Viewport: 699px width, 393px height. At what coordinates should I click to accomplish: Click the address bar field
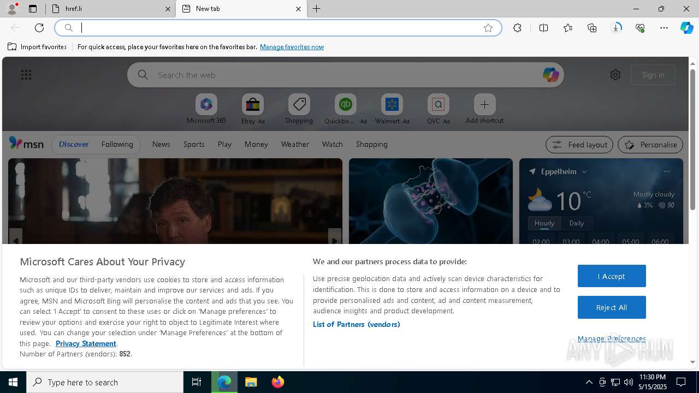tap(279, 28)
